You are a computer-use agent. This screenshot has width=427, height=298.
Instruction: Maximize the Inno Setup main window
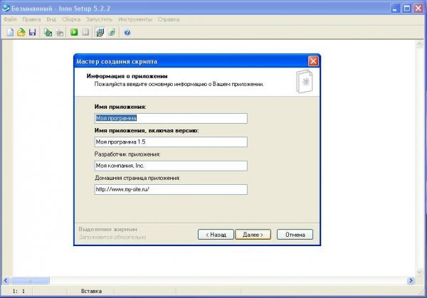407,8
